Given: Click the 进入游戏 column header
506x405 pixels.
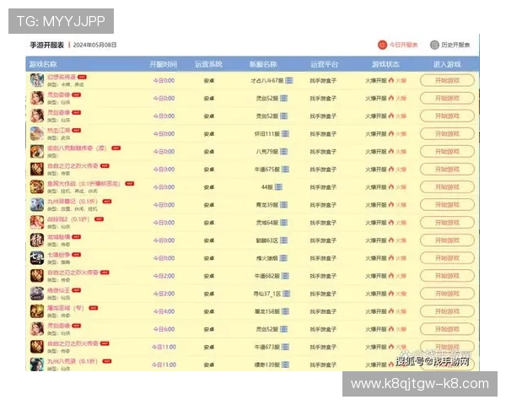Looking at the screenshot, I should (x=447, y=64).
